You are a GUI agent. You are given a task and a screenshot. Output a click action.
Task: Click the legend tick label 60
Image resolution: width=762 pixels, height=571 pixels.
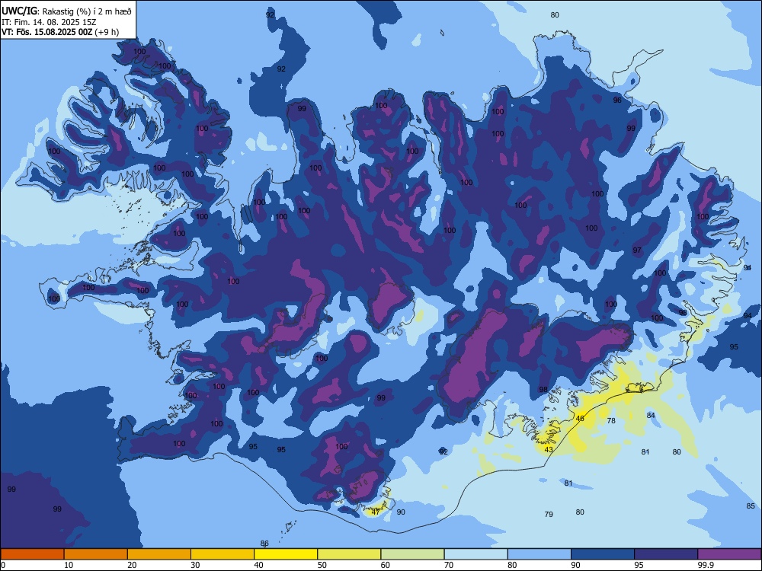386,565
